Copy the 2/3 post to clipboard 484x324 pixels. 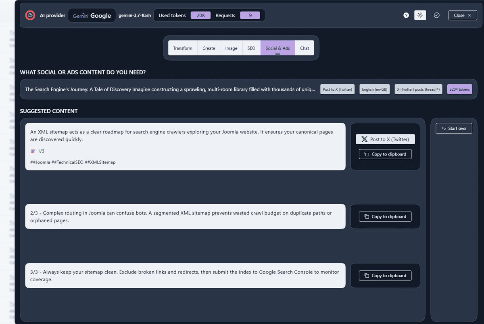click(385, 216)
